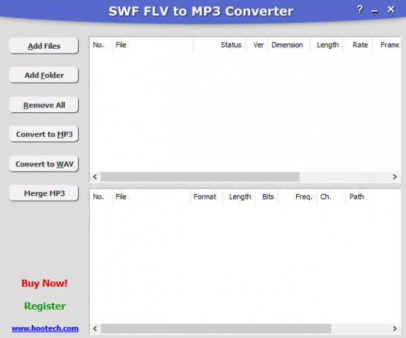
Task: Click the source list horizontal scrollbar thumb
Action: (200, 177)
